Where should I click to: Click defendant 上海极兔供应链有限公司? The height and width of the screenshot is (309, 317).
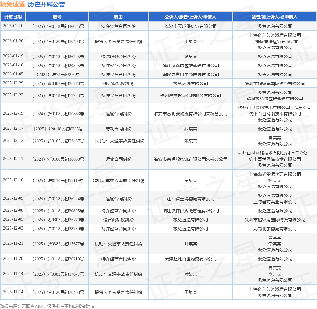275,41
